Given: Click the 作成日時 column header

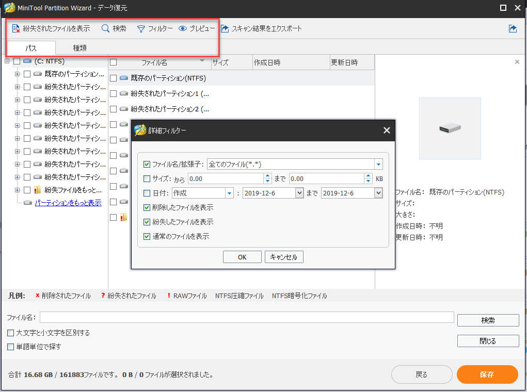Looking at the screenshot, I should tap(291, 62).
